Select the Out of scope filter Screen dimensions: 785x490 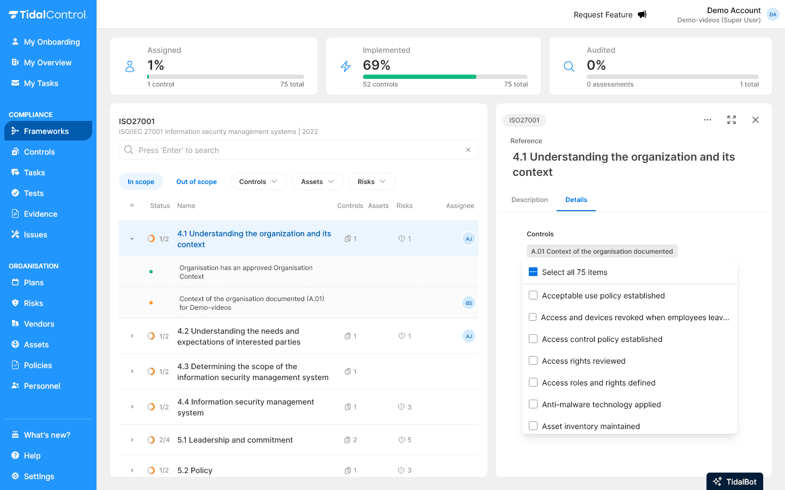[x=196, y=181]
